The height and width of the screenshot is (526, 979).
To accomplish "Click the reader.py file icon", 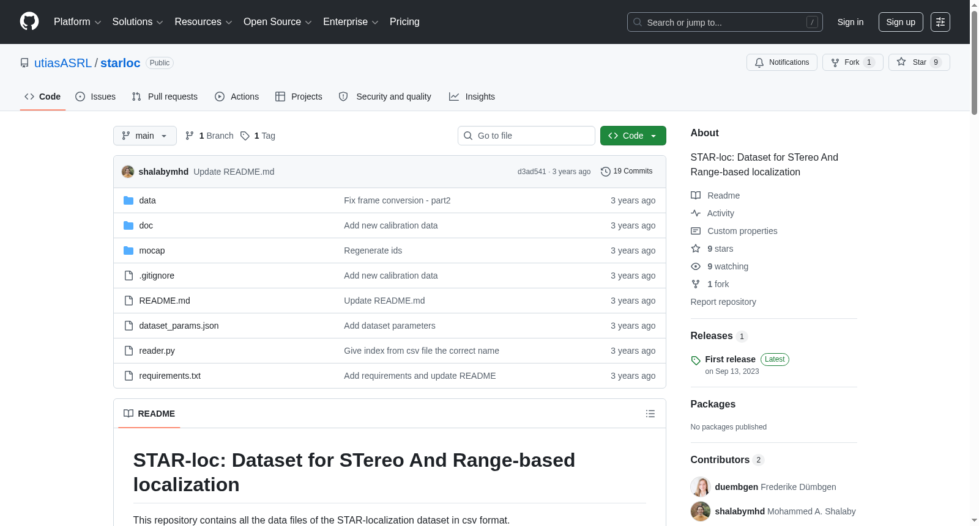I will (x=128, y=351).
